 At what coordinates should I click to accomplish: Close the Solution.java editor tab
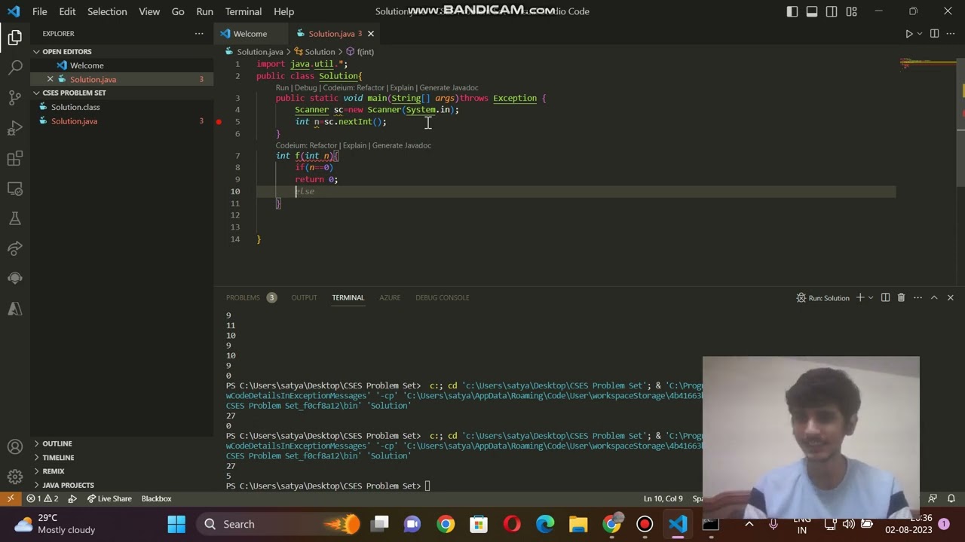pyautogui.click(x=370, y=34)
